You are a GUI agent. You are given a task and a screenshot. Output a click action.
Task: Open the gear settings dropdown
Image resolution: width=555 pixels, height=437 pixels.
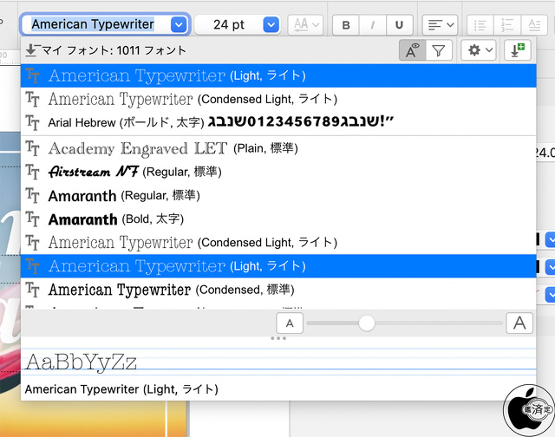coord(479,50)
